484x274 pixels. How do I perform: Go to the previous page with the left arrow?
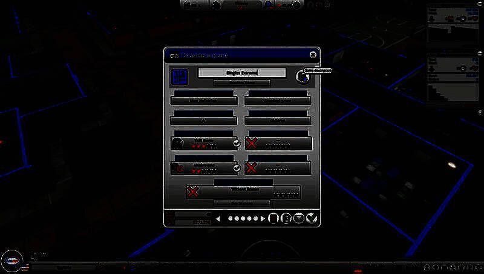pos(218,218)
